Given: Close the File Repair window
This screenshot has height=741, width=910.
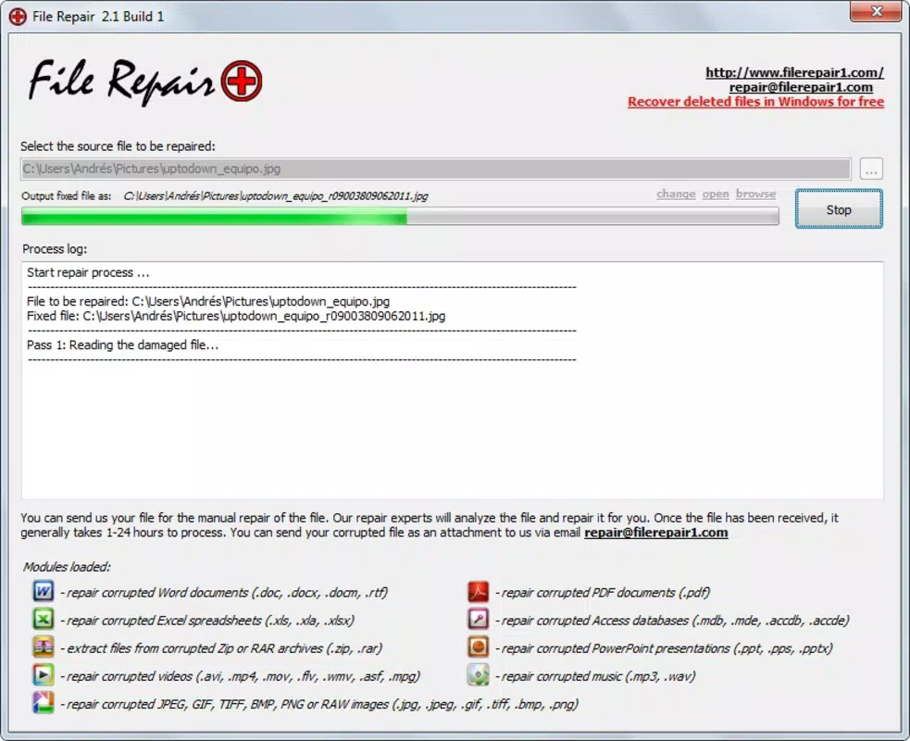Looking at the screenshot, I should pyautogui.click(x=877, y=11).
